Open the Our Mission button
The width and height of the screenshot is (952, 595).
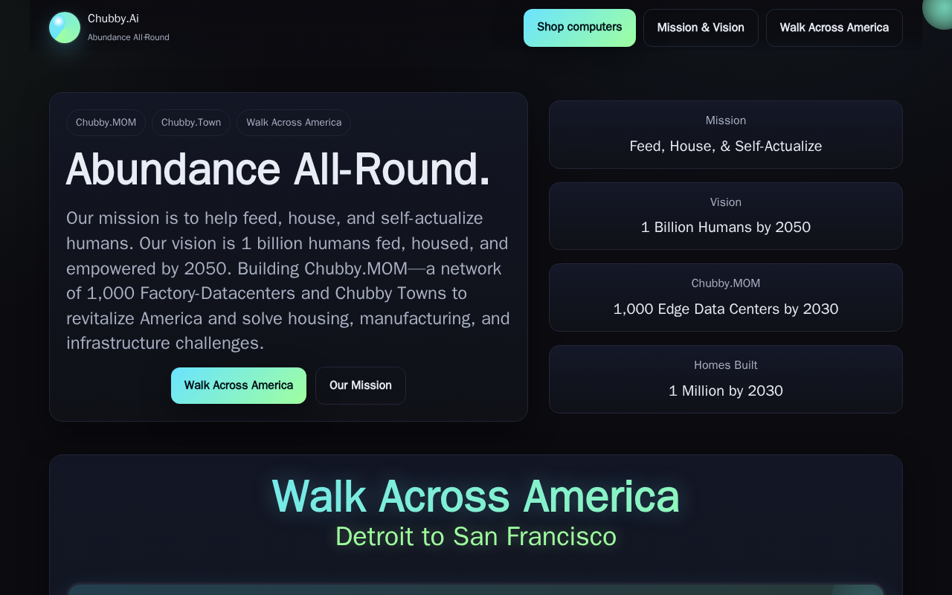[361, 385]
